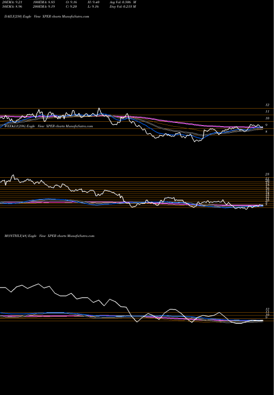Click the close price C: 9.20

(x=72, y=7)
